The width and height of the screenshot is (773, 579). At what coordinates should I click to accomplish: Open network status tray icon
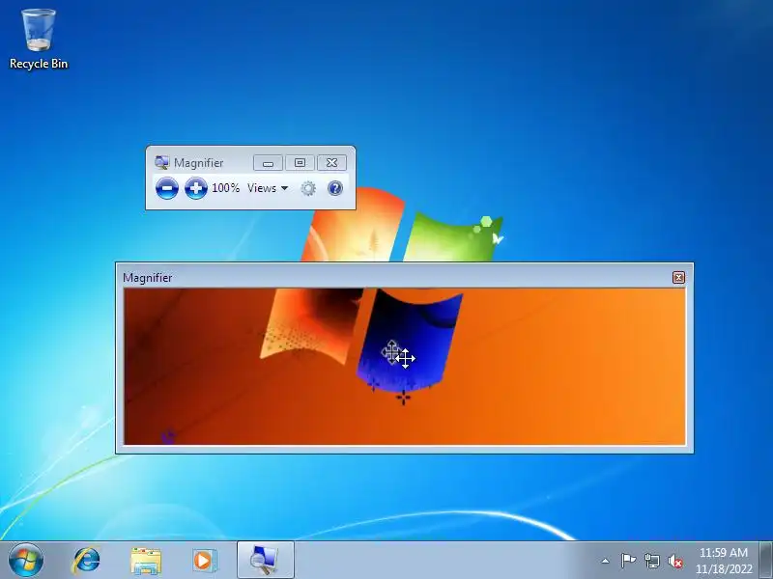[x=652, y=561]
